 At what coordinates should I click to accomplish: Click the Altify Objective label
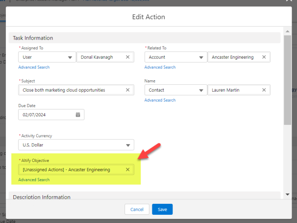[35, 161]
